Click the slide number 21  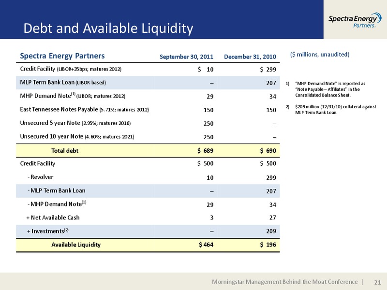(x=377, y=282)
